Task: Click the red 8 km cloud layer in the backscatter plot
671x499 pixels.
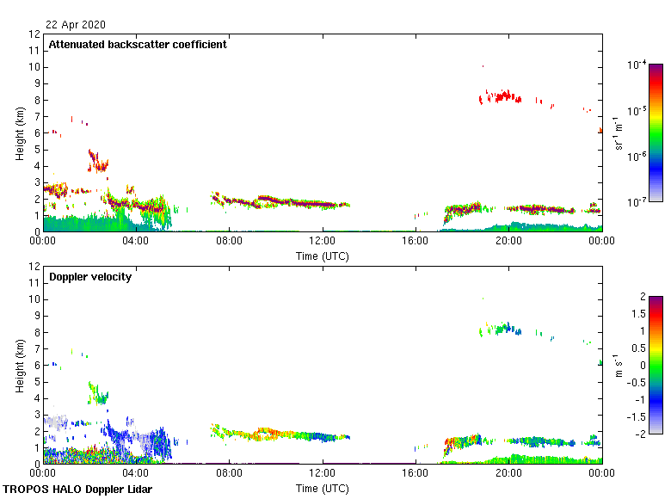Action: point(499,97)
